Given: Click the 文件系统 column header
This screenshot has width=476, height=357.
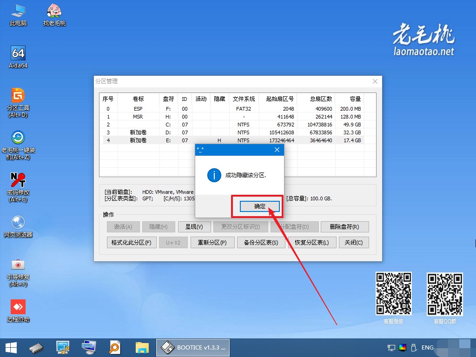Looking at the screenshot, I should pyautogui.click(x=244, y=99).
